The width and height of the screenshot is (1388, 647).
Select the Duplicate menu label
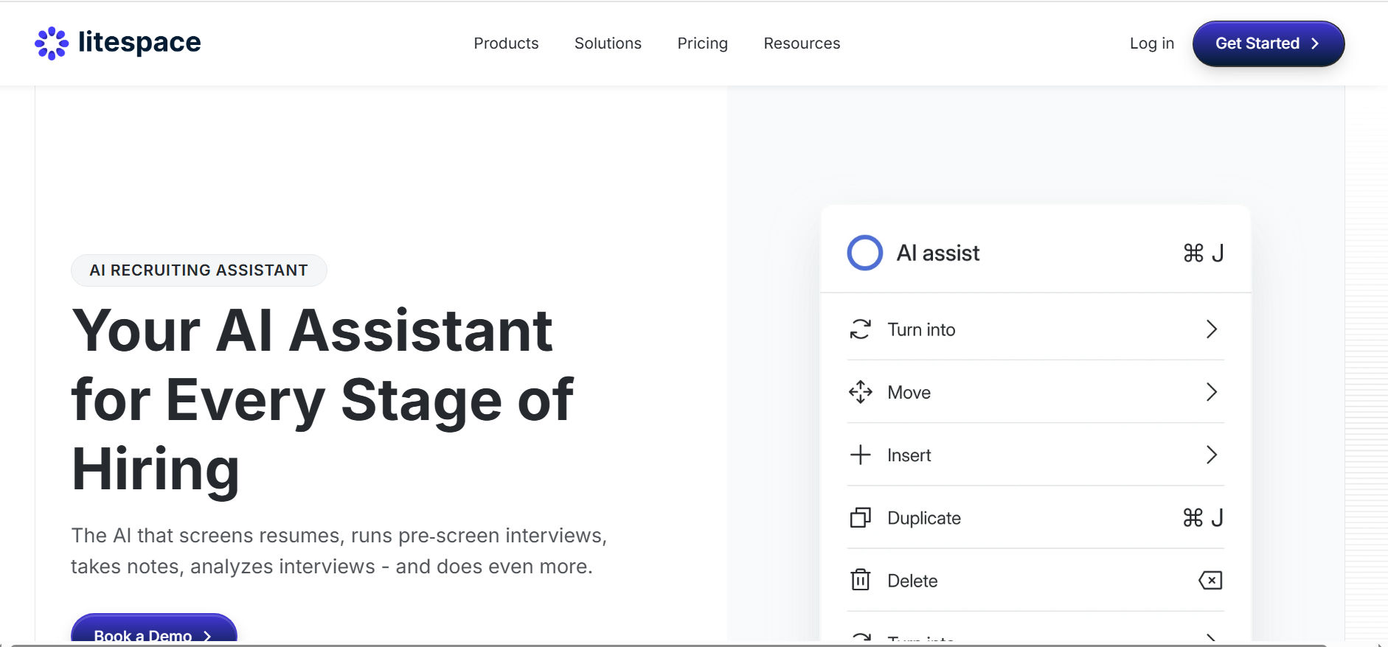(924, 518)
